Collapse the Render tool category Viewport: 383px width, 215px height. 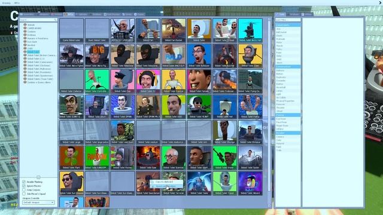click(x=288, y=133)
